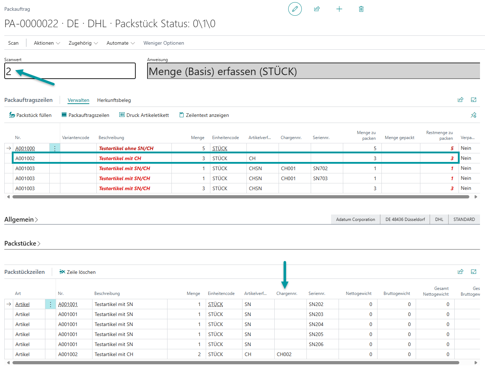
Task: Click Packstück füllen action
Action: tap(30, 115)
